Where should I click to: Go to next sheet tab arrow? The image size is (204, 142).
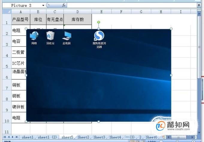tap(13, 137)
